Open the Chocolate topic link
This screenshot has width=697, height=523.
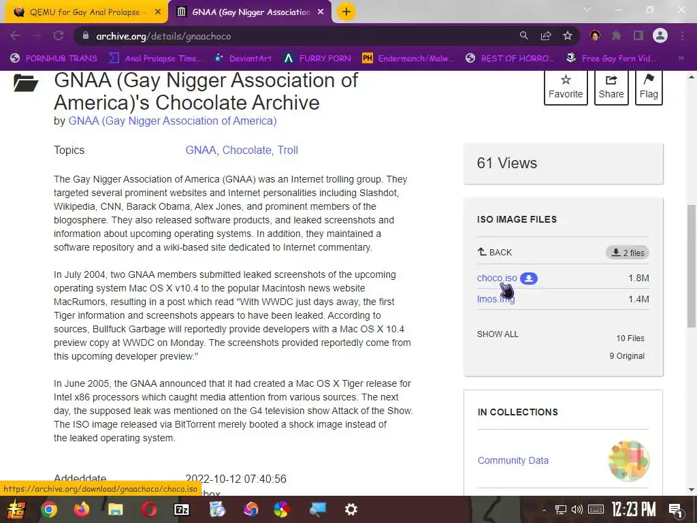(246, 150)
